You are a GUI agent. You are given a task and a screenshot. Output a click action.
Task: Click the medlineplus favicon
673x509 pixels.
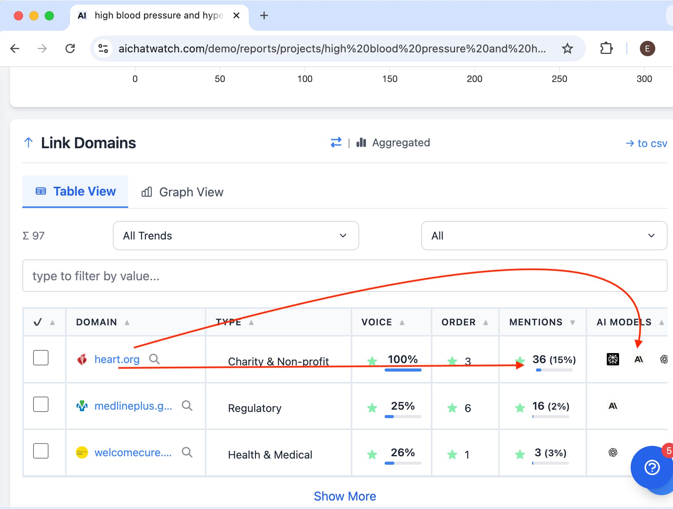(82, 406)
